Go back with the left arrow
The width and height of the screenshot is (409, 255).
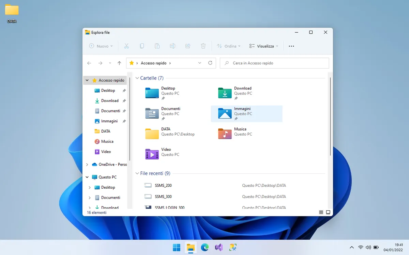point(89,63)
